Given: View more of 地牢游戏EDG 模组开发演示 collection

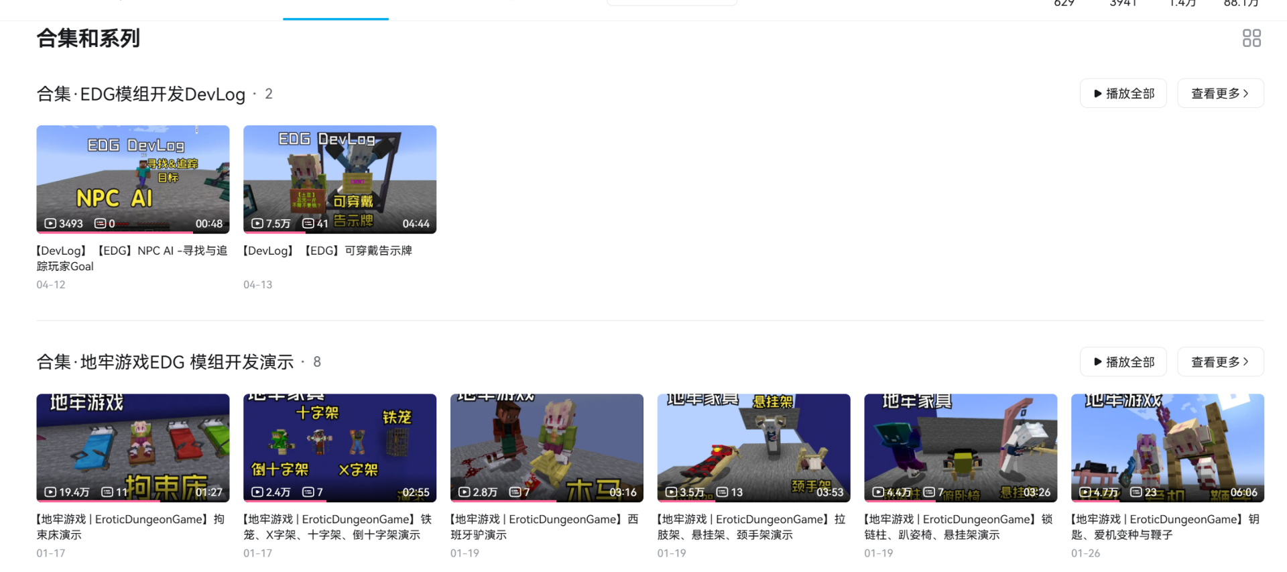Looking at the screenshot, I should coord(1221,361).
